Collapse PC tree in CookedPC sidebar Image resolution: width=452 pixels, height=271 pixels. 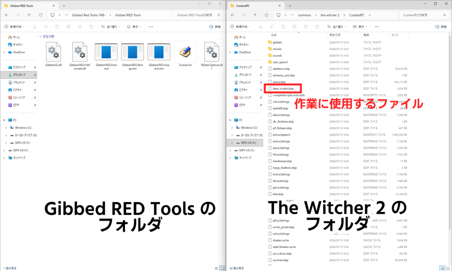(230, 120)
